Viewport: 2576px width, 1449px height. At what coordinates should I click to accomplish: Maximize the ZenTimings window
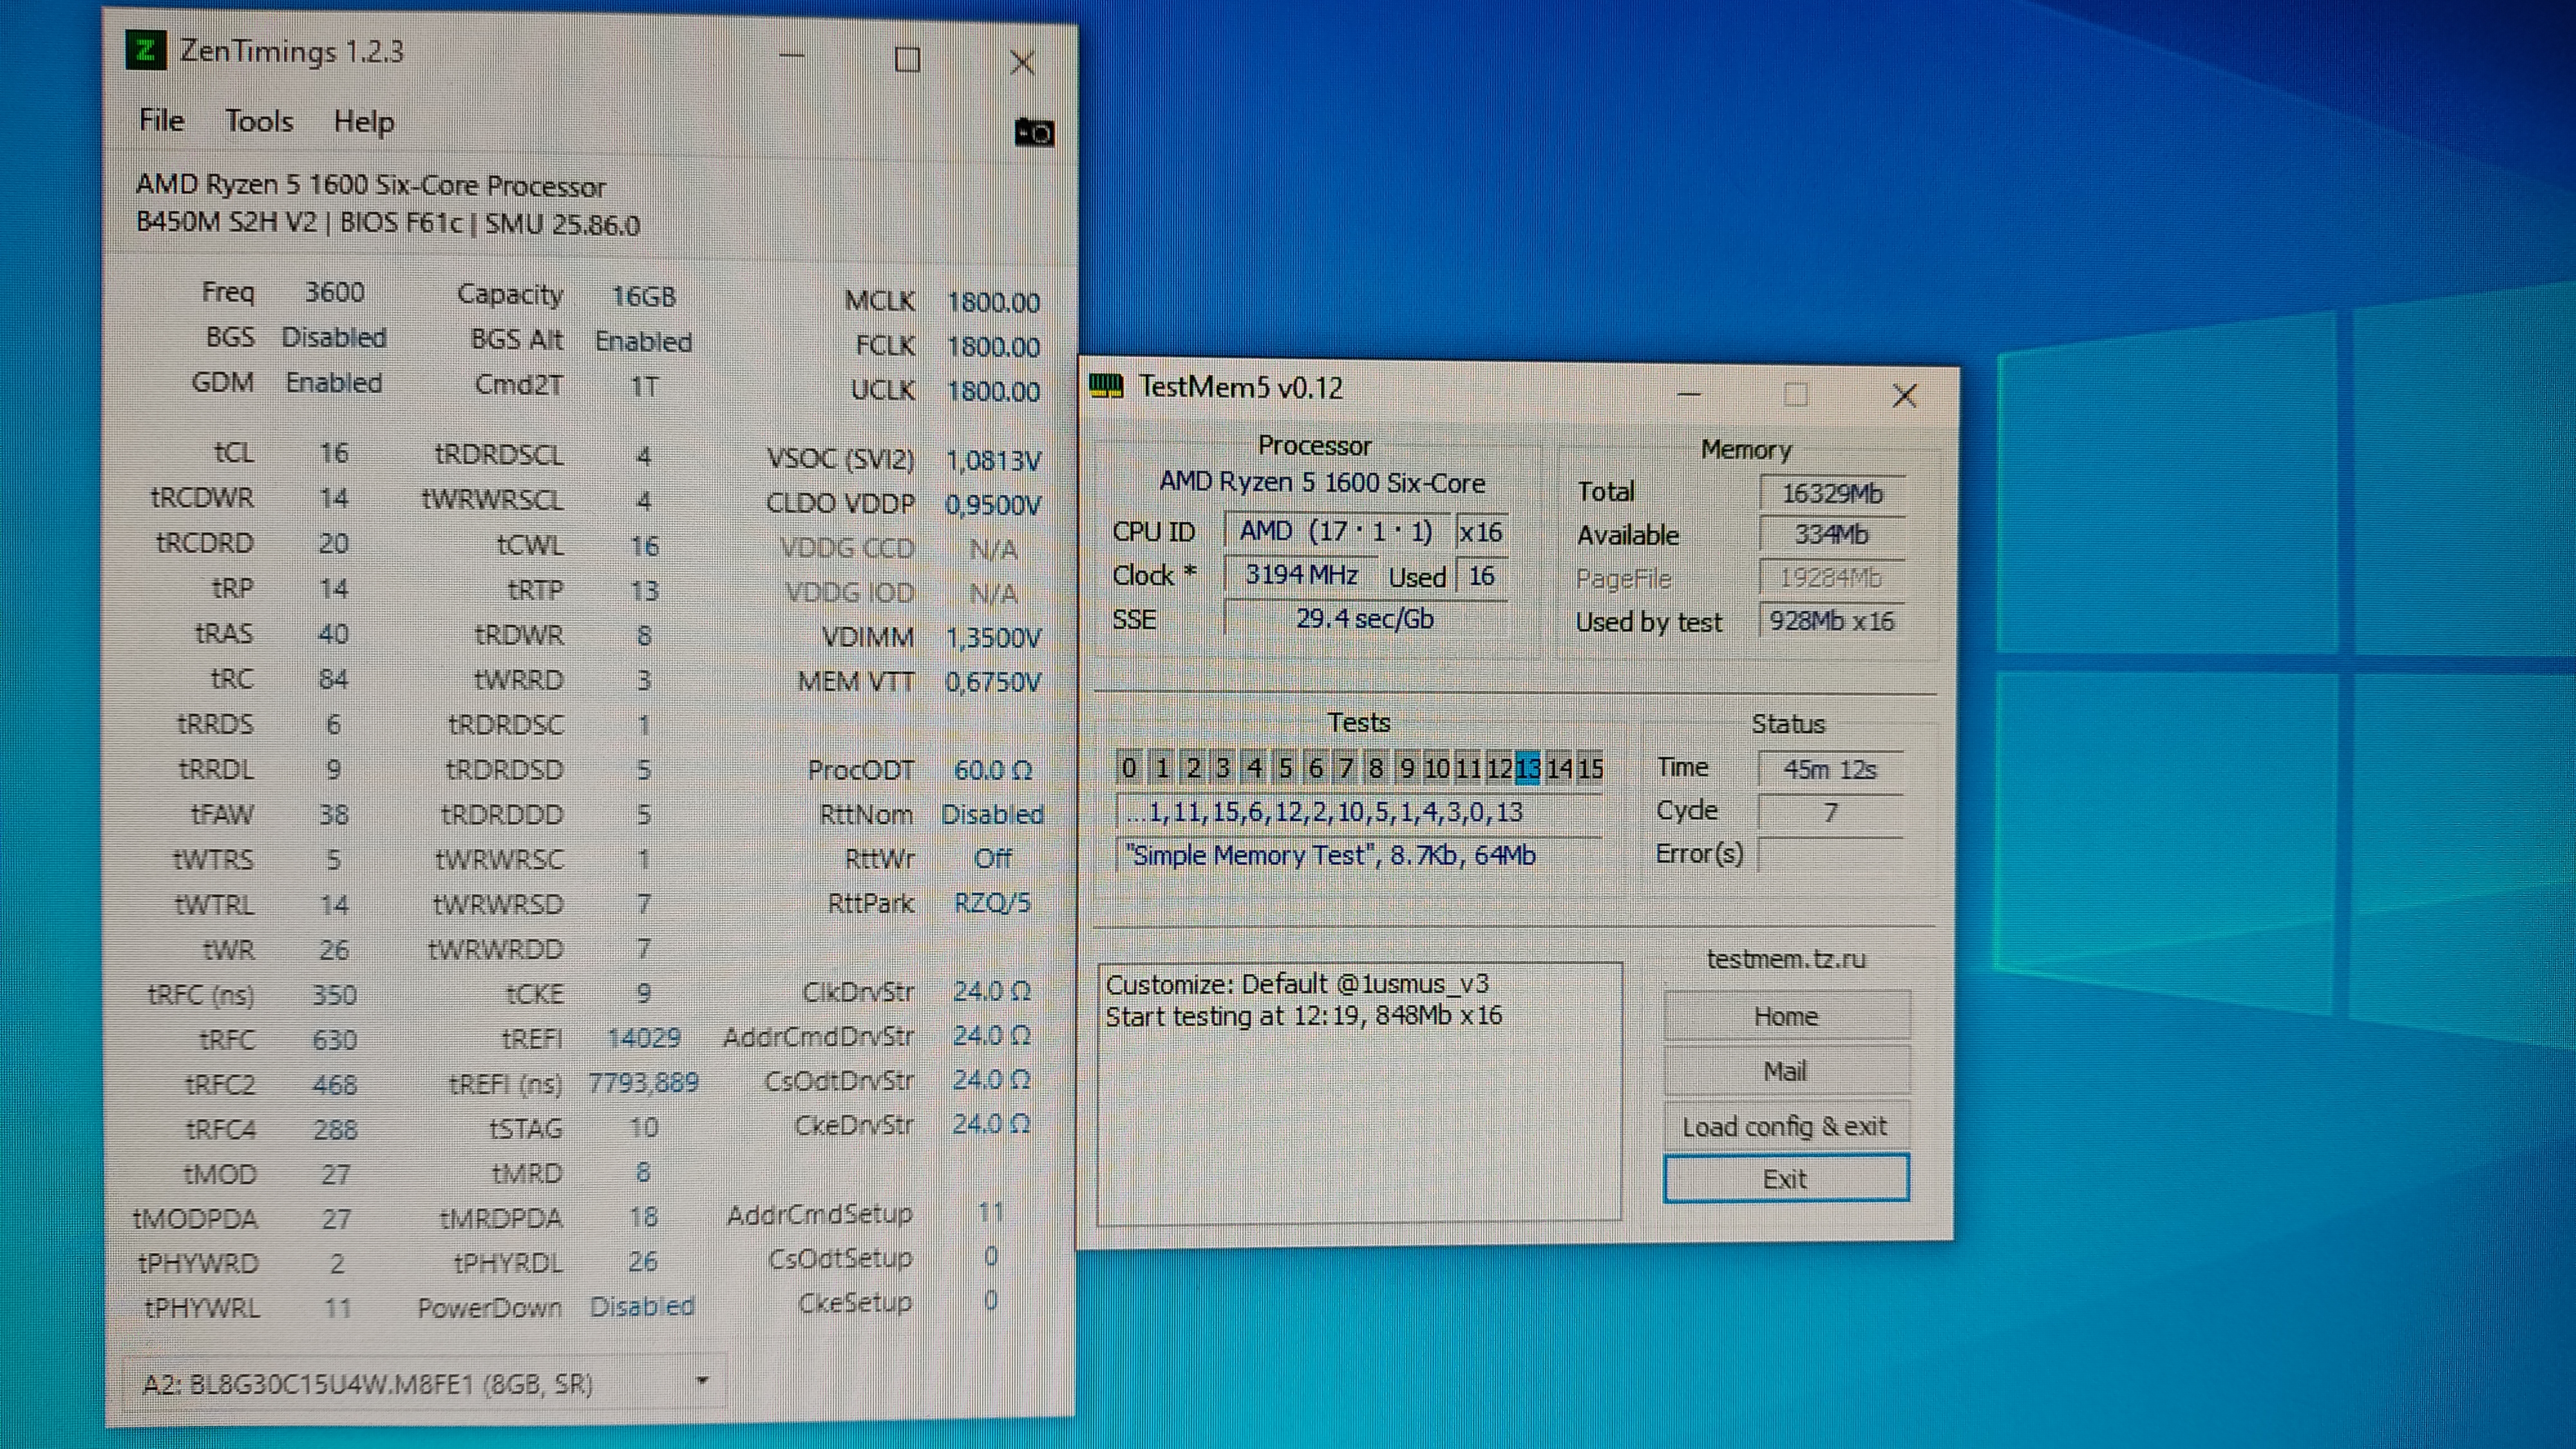tap(907, 60)
